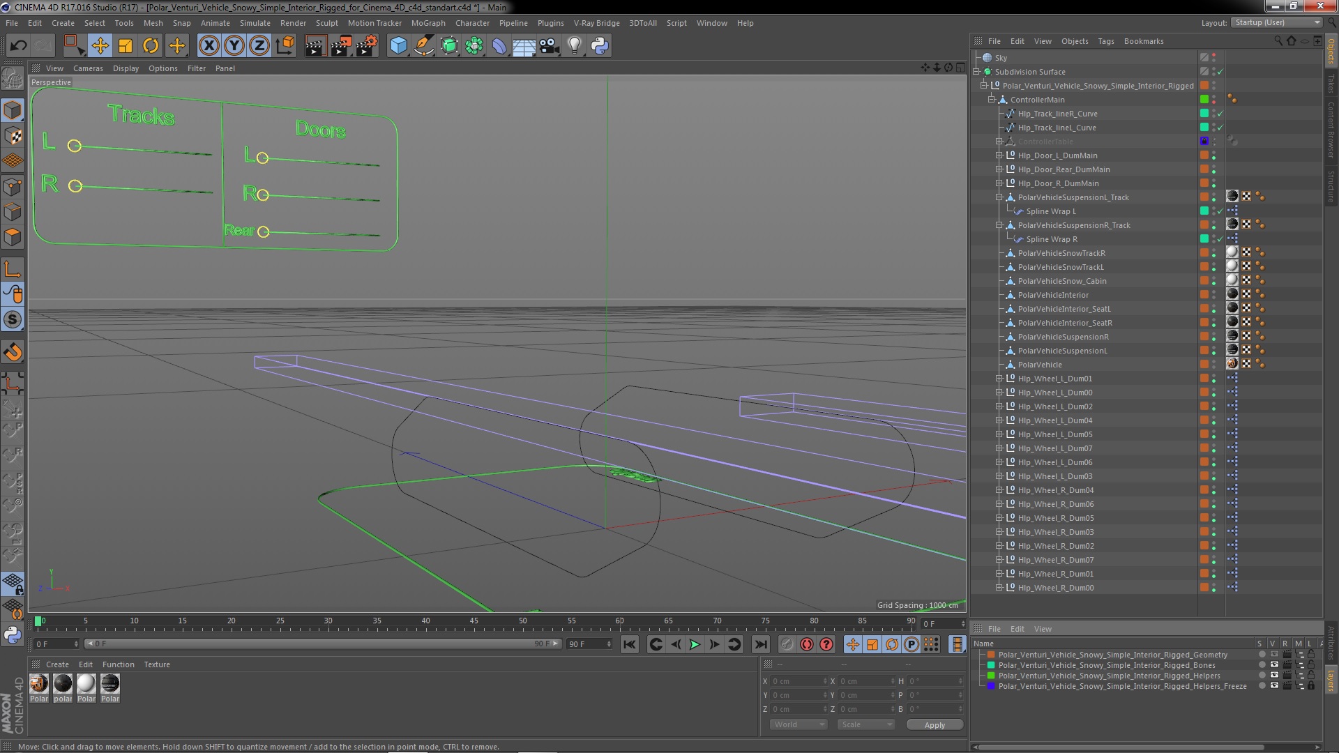Click the Undo arrow icon

18,46
